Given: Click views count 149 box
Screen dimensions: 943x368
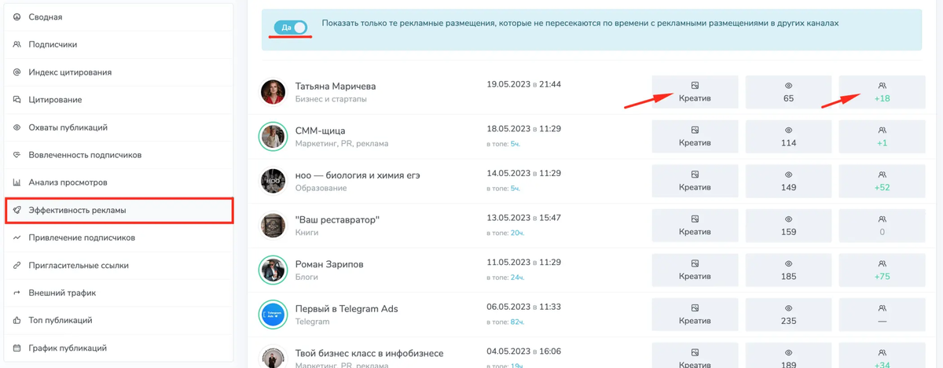Looking at the screenshot, I should tap(788, 181).
